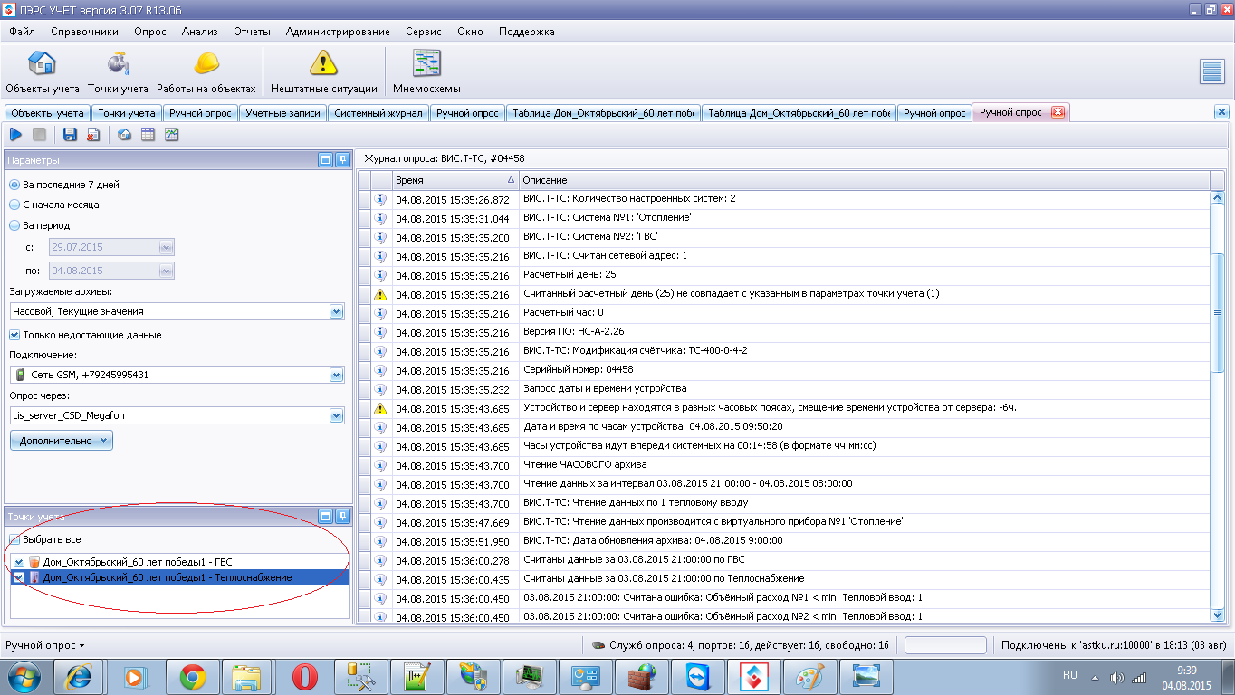This screenshot has height=695, width=1235.
Task: Open Работы на объектах from toolbar
Action: click(x=206, y=72)
